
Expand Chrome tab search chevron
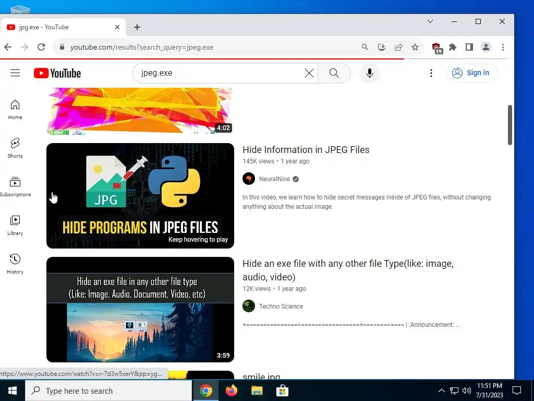pyautogui.click(x=430, y=21)
